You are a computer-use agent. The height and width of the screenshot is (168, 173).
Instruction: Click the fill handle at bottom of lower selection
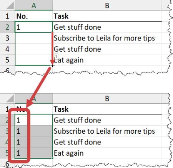click(x=52, y=158)
